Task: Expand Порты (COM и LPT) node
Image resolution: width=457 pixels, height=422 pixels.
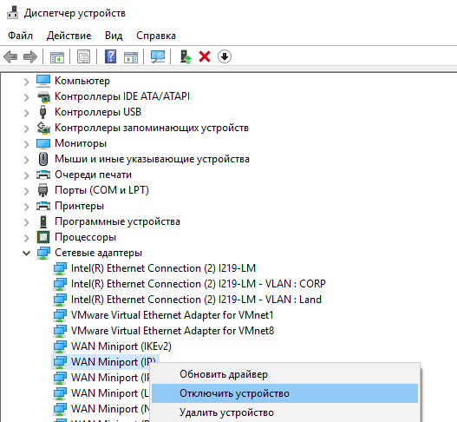Action: tap(26, 191)
